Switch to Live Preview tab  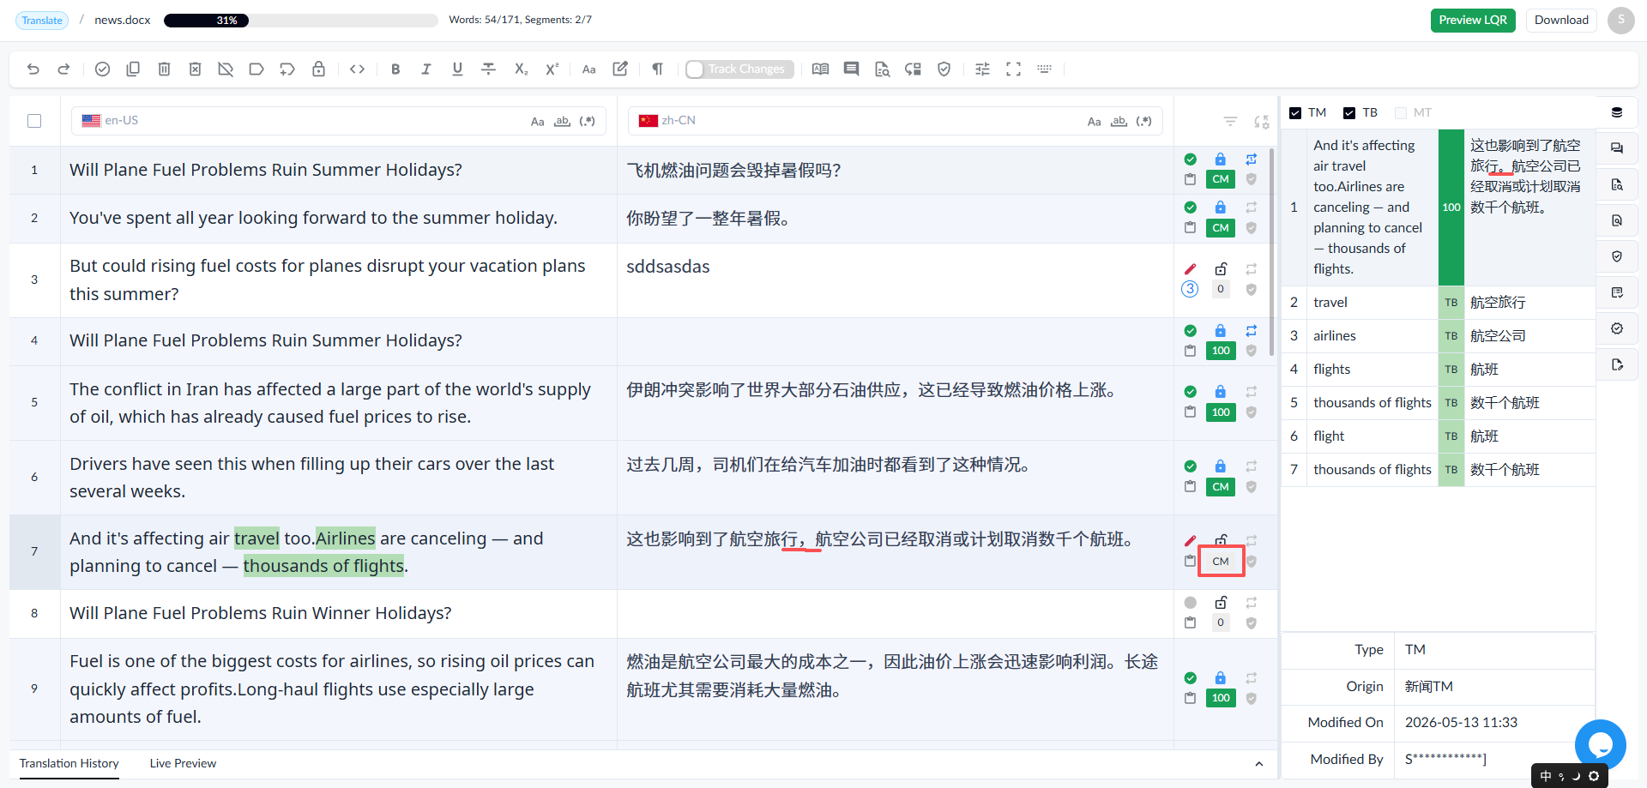pyautogui.click(x=183, y=763)
